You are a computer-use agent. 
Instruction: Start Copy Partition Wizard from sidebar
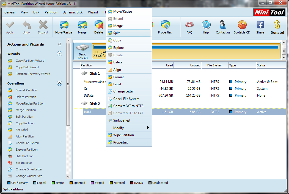pyautogui.click(x=30, y=61)
